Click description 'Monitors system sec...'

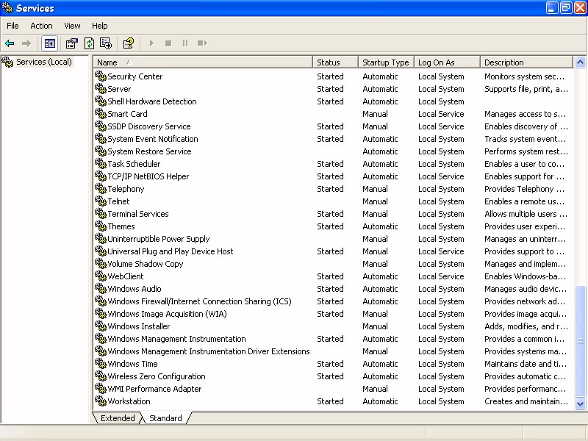(x=524, y=76)
